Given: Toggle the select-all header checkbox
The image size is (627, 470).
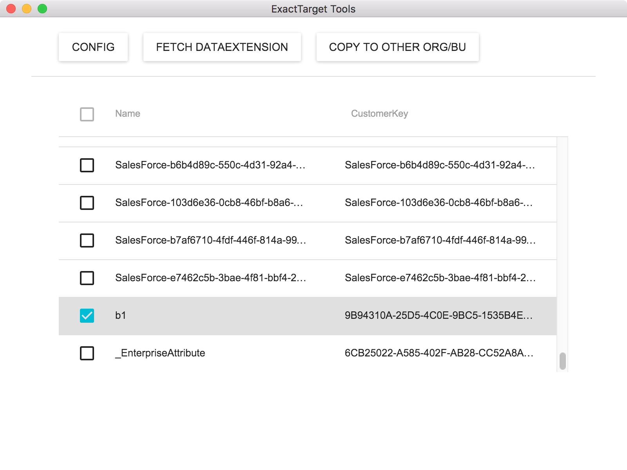Looking at the screenshot, I should (87, 114).
